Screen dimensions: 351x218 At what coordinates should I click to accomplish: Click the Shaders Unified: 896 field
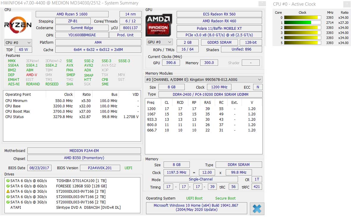click(242, 49)
